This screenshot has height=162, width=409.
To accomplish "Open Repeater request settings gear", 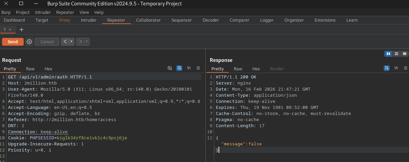I will [x=29, y=42].
